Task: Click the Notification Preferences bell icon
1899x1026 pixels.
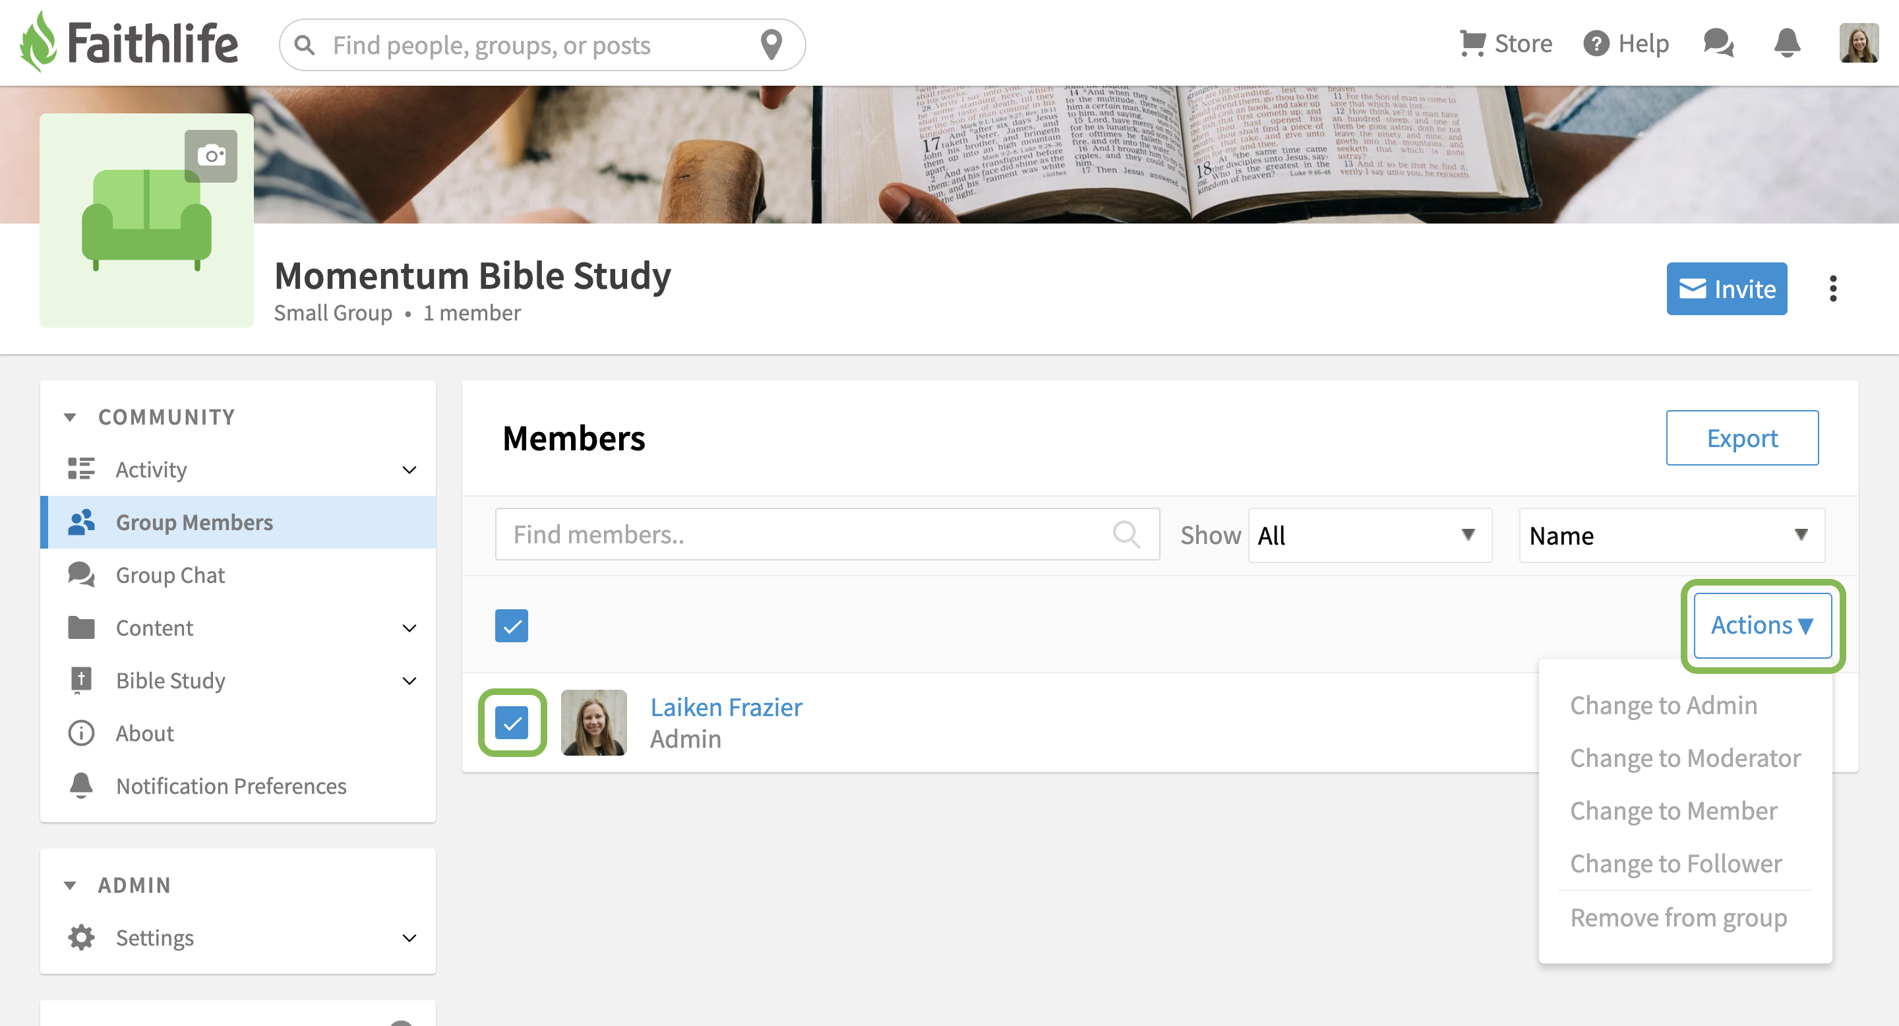Action: 81,786
